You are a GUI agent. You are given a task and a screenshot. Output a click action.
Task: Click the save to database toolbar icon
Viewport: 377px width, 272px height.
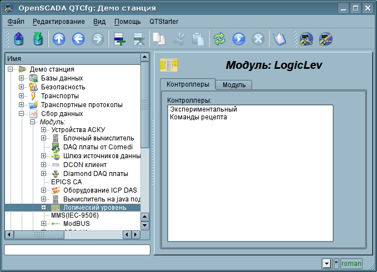click(38, 39)
